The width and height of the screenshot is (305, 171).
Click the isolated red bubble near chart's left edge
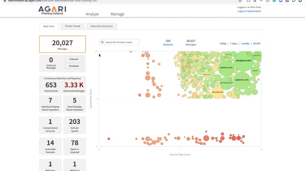coord(109,139)
